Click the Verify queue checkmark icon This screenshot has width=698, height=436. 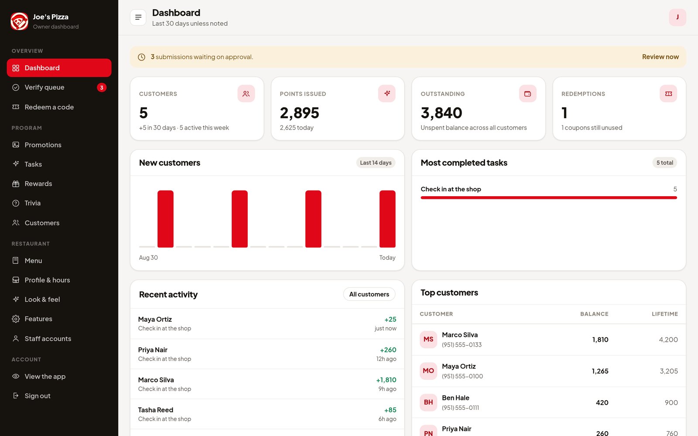pos(16,87)
